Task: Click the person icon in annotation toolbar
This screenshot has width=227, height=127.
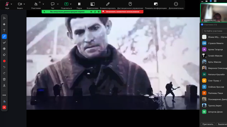Action: pos(4,101)
